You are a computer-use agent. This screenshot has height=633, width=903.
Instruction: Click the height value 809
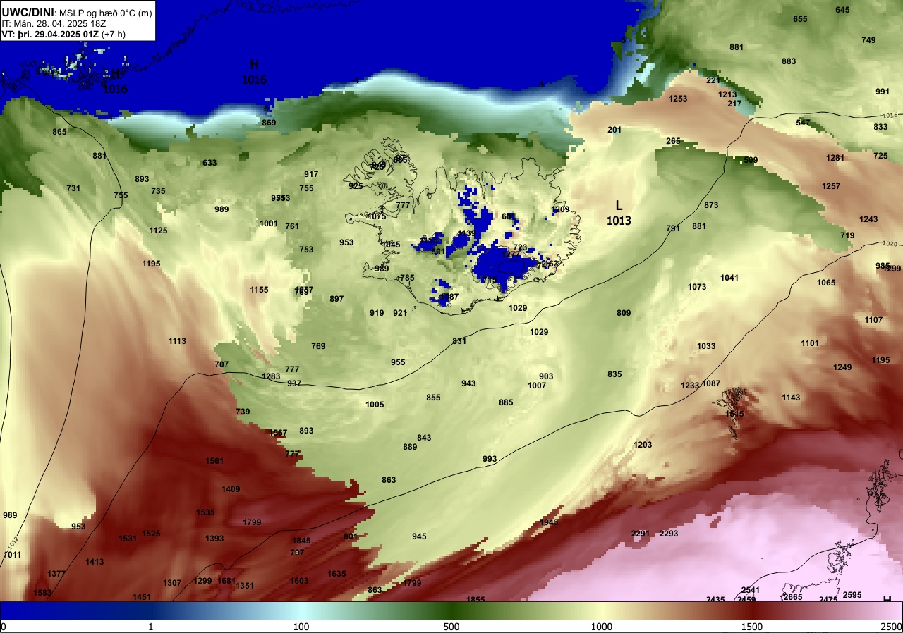(624, 313)
